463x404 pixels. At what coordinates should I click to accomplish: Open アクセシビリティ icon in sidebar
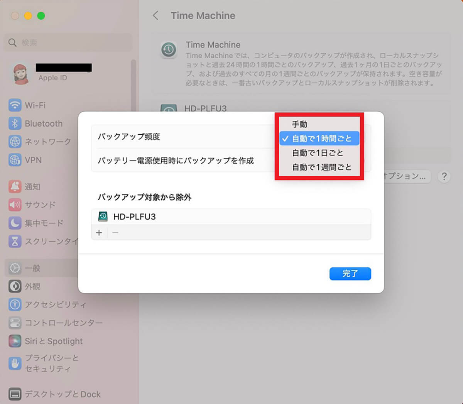pyautogui.click(x=15, y=304)
